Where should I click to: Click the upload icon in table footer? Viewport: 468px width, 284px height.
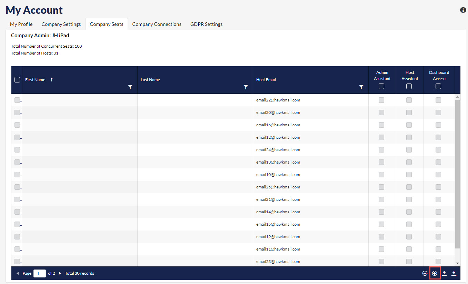point(444,273)
